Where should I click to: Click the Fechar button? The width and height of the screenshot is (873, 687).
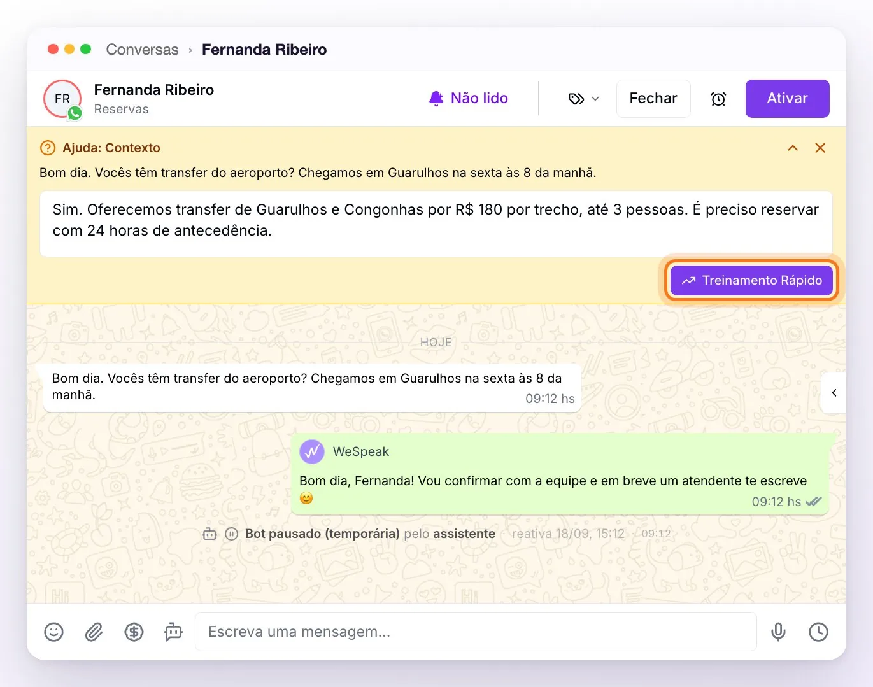point(653,99)
